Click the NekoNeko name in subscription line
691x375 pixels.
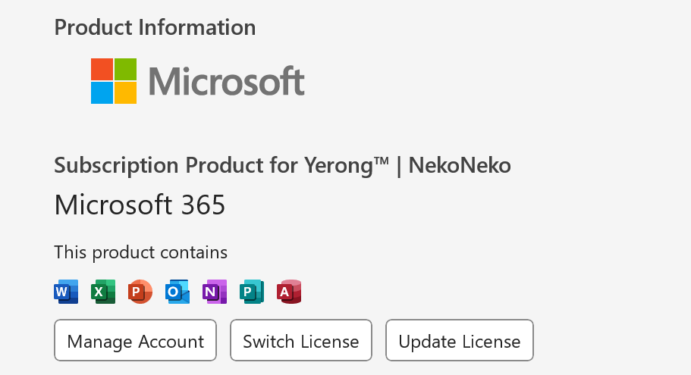459,165
